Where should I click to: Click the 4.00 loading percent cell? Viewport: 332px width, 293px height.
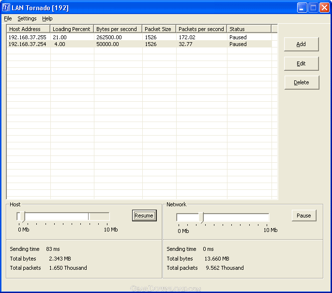point(60,44)
